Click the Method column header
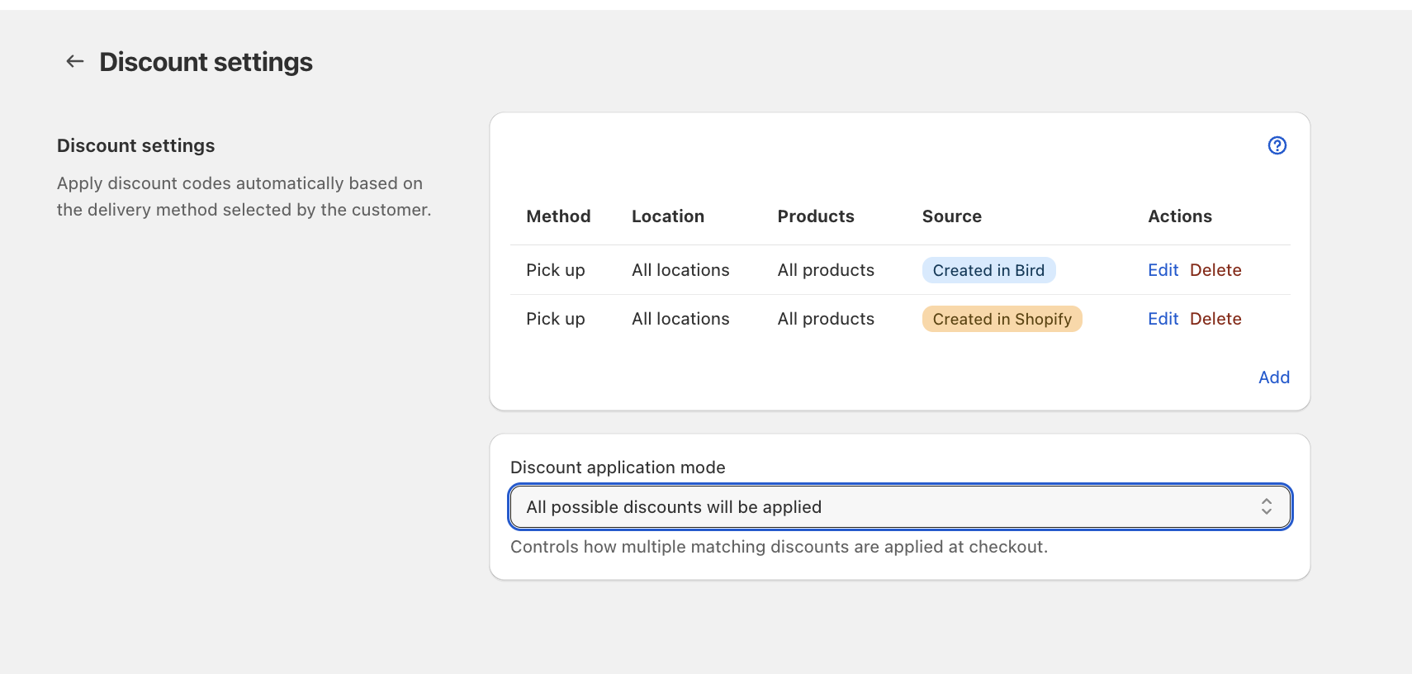1412x674 pixels. [558, 216]
